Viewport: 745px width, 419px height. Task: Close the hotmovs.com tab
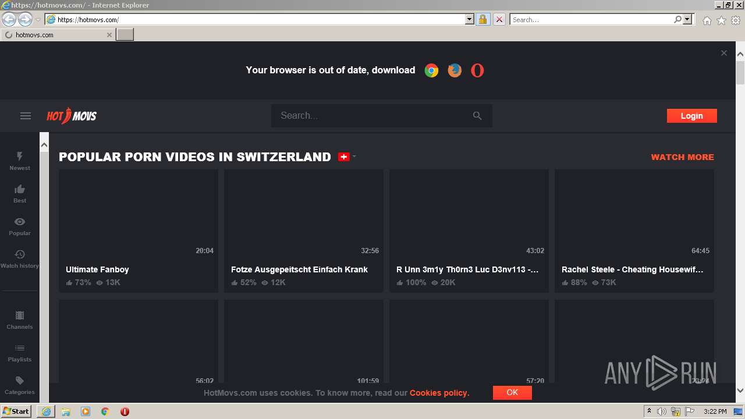(109, 35)
